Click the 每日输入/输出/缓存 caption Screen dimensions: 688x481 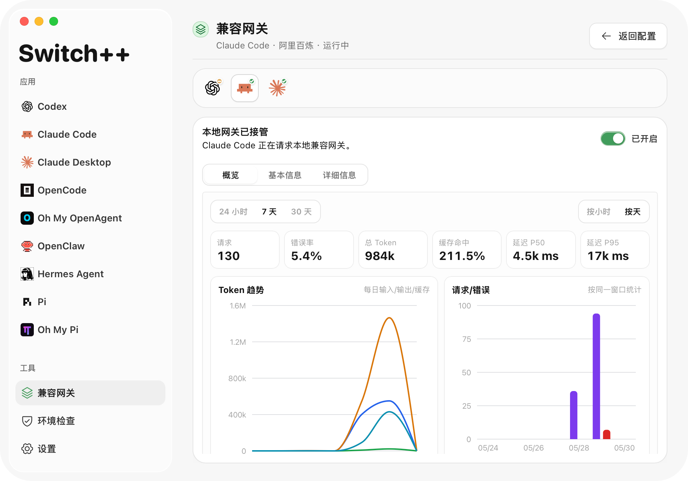[x=397, y=290]
